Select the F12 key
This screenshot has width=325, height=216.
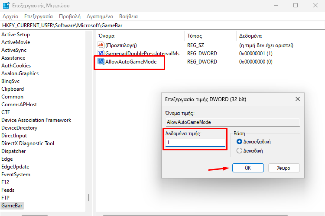[5, 182]
